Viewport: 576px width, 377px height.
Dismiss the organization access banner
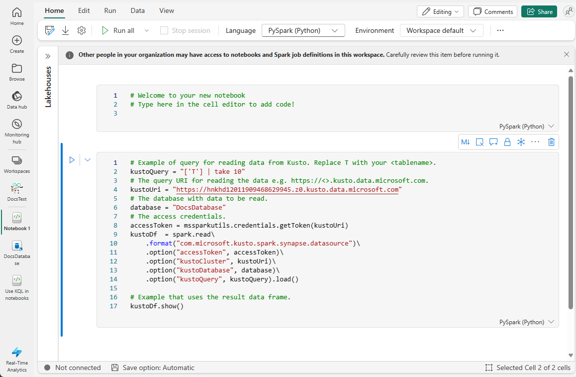pyautogui.click(x=567, y=54)
